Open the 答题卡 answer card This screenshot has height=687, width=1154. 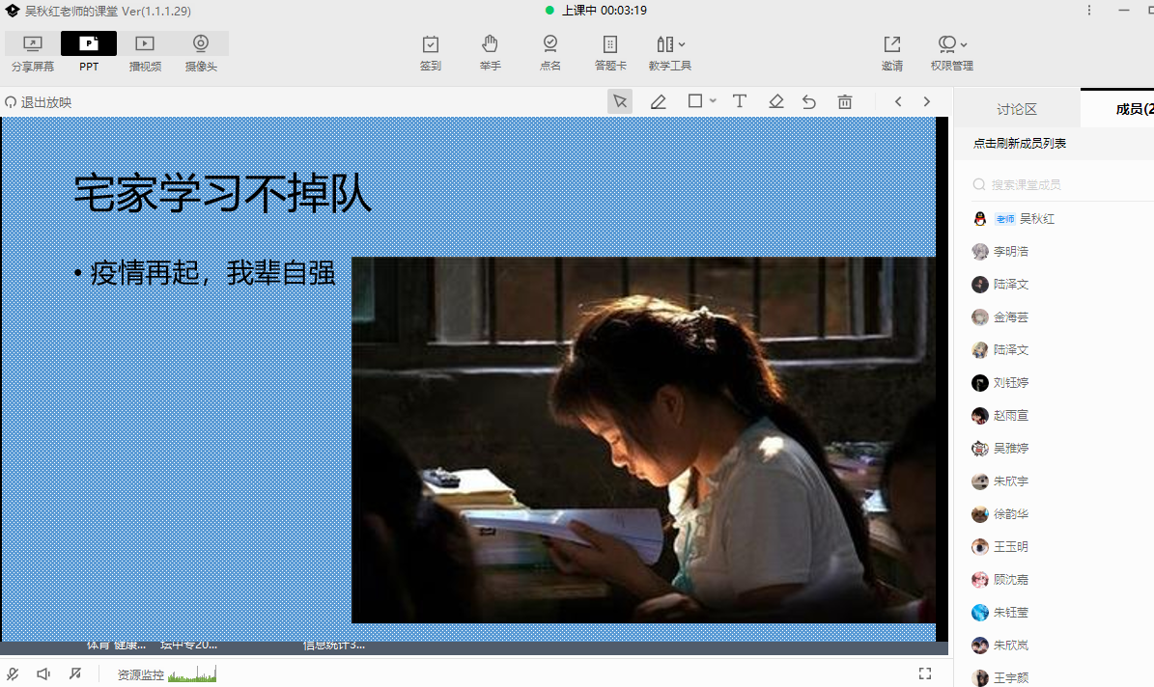tap(610, 52)
